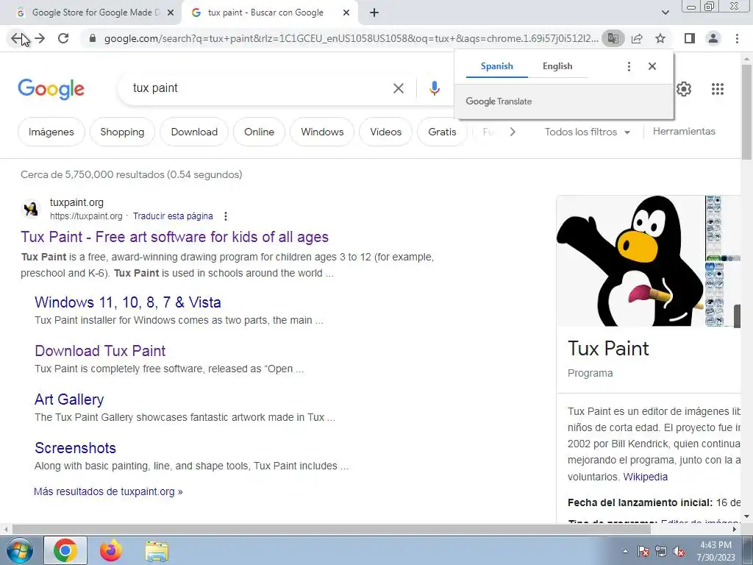Click in the tux paint search field
The width and height of the screenshot is (753, 565).
tap(260, 88)
